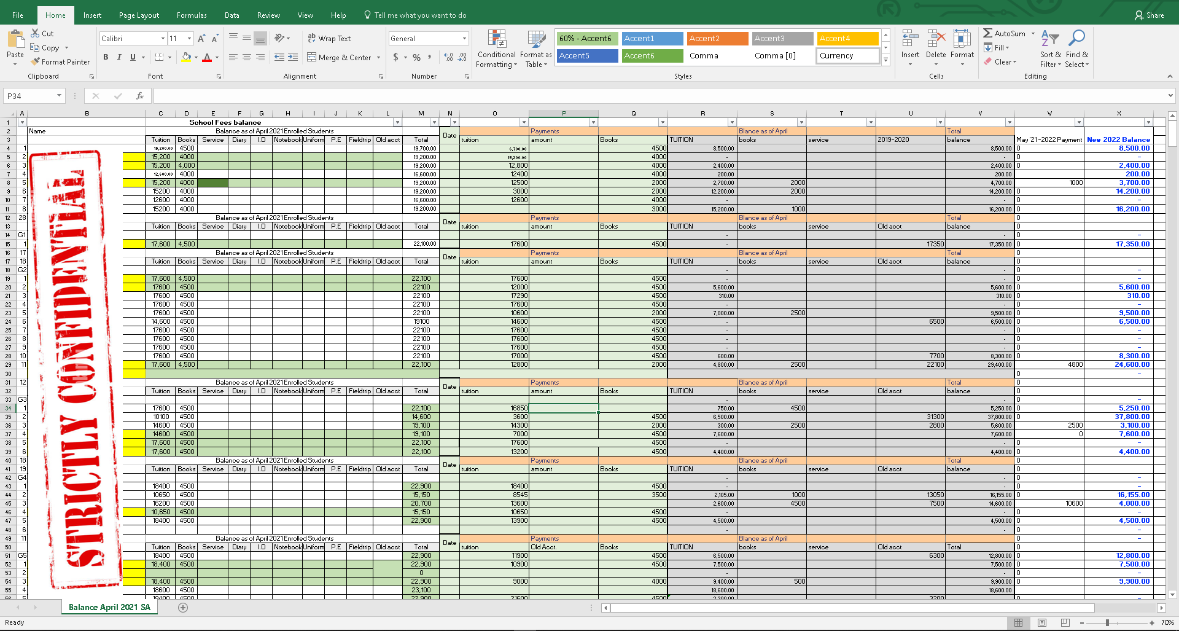Click the Increase Decimal icon
The image size is (1179, 631).
coord(449,57)
